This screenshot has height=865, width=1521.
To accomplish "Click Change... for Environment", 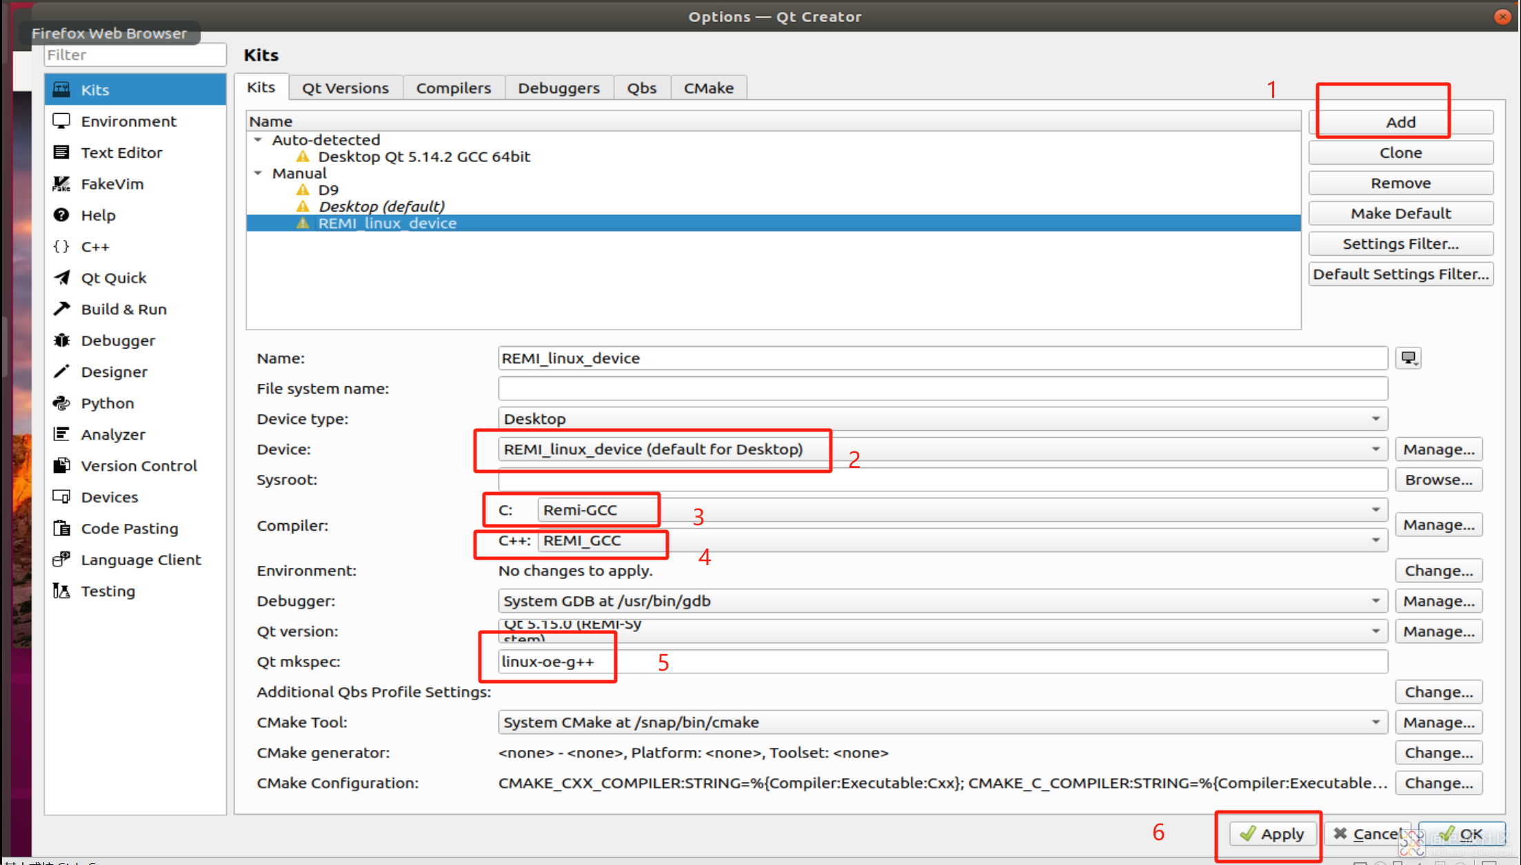I will click(x=1439, y=571).
